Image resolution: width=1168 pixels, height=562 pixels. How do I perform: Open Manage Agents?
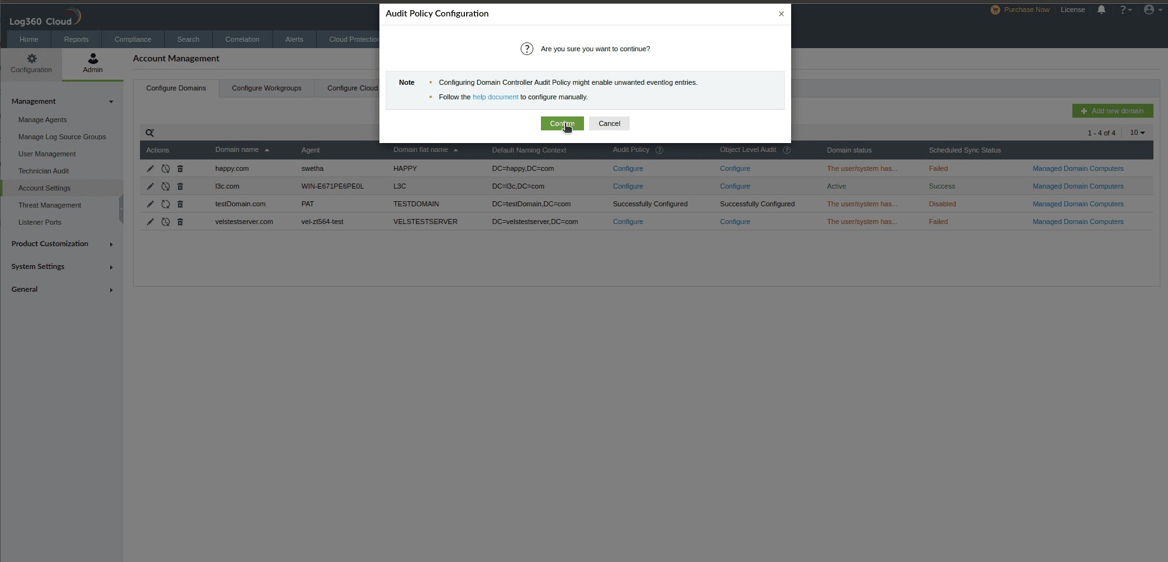coord(42,120)
